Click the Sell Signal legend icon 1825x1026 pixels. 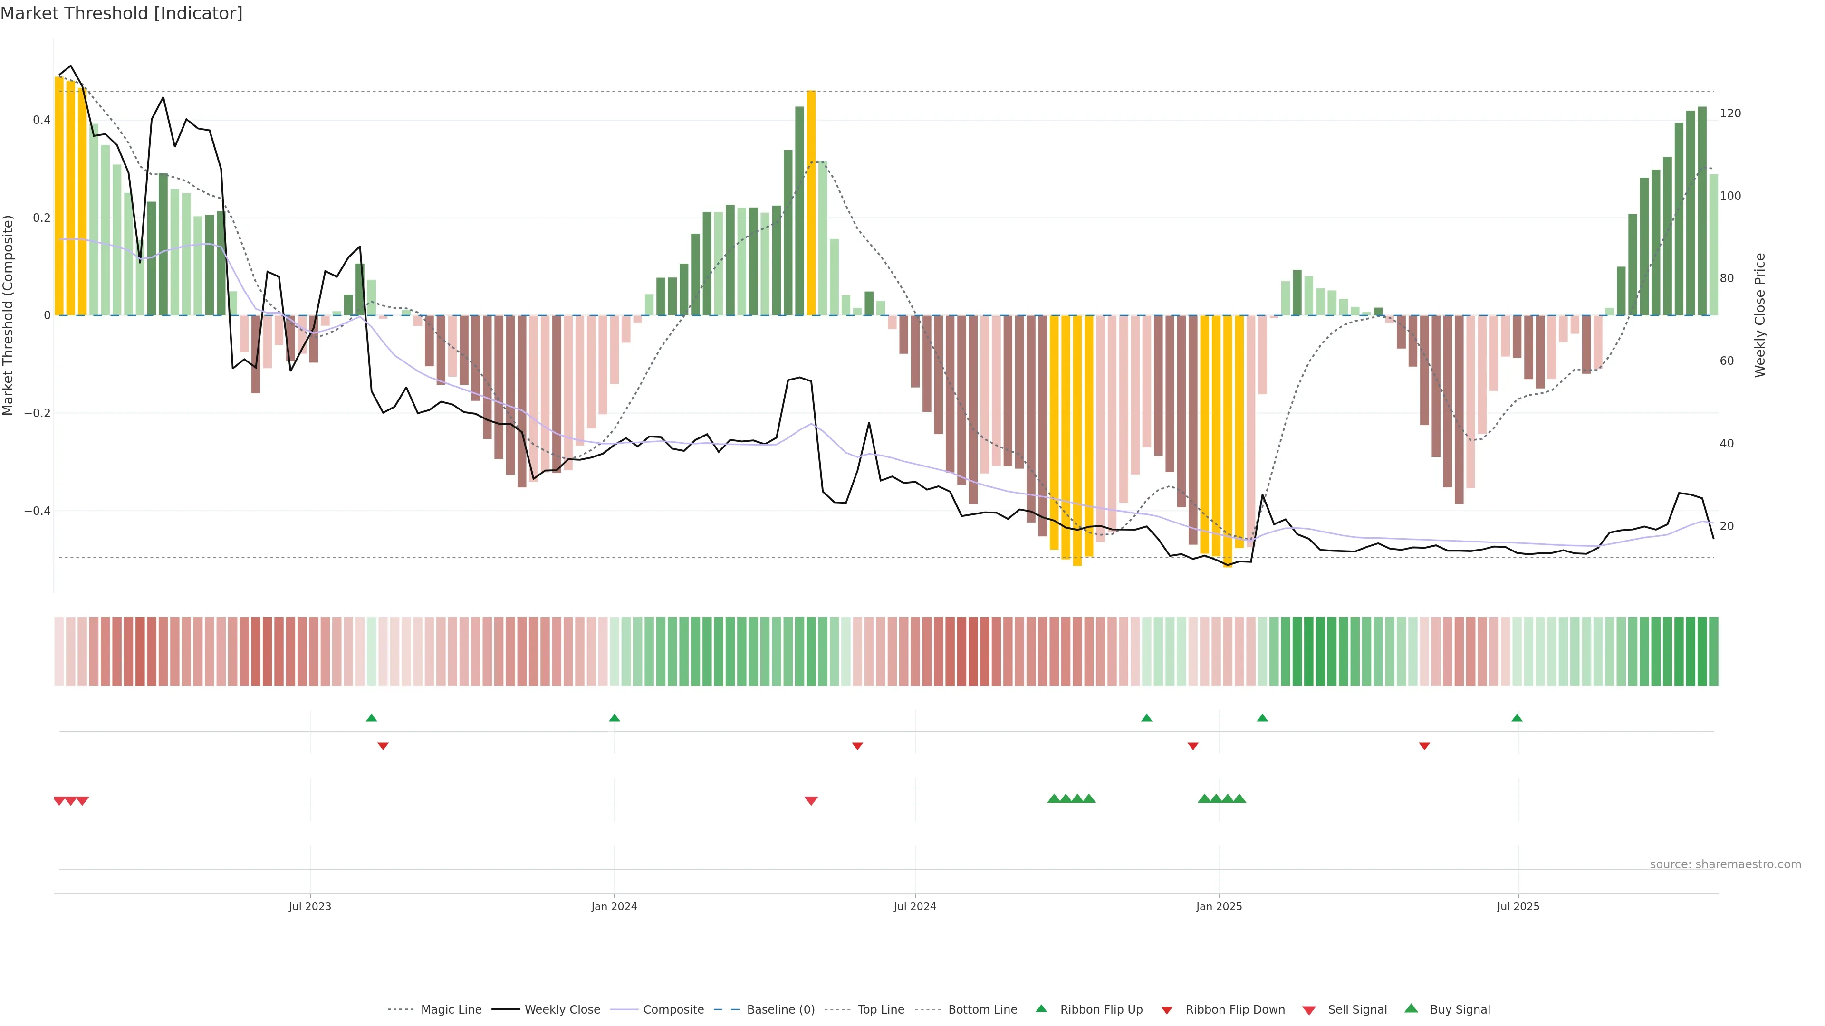click(1308, 1010)
